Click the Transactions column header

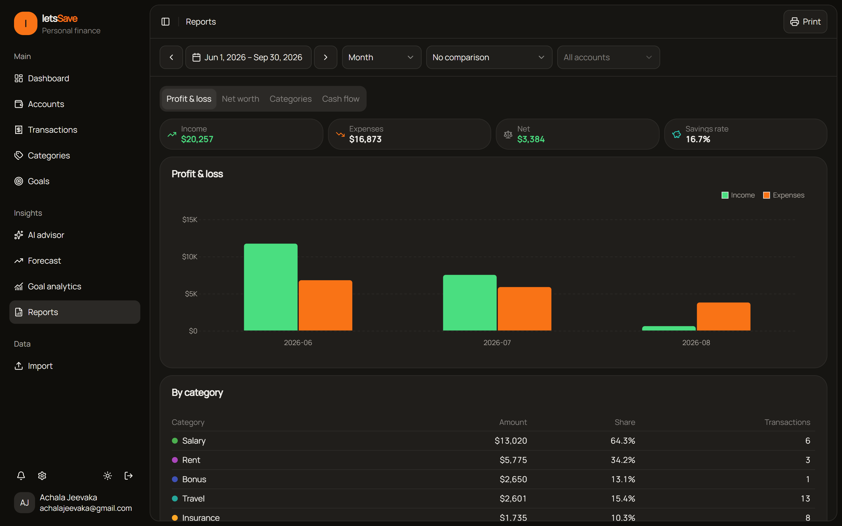pyautogui.click(x=787, y=422)
